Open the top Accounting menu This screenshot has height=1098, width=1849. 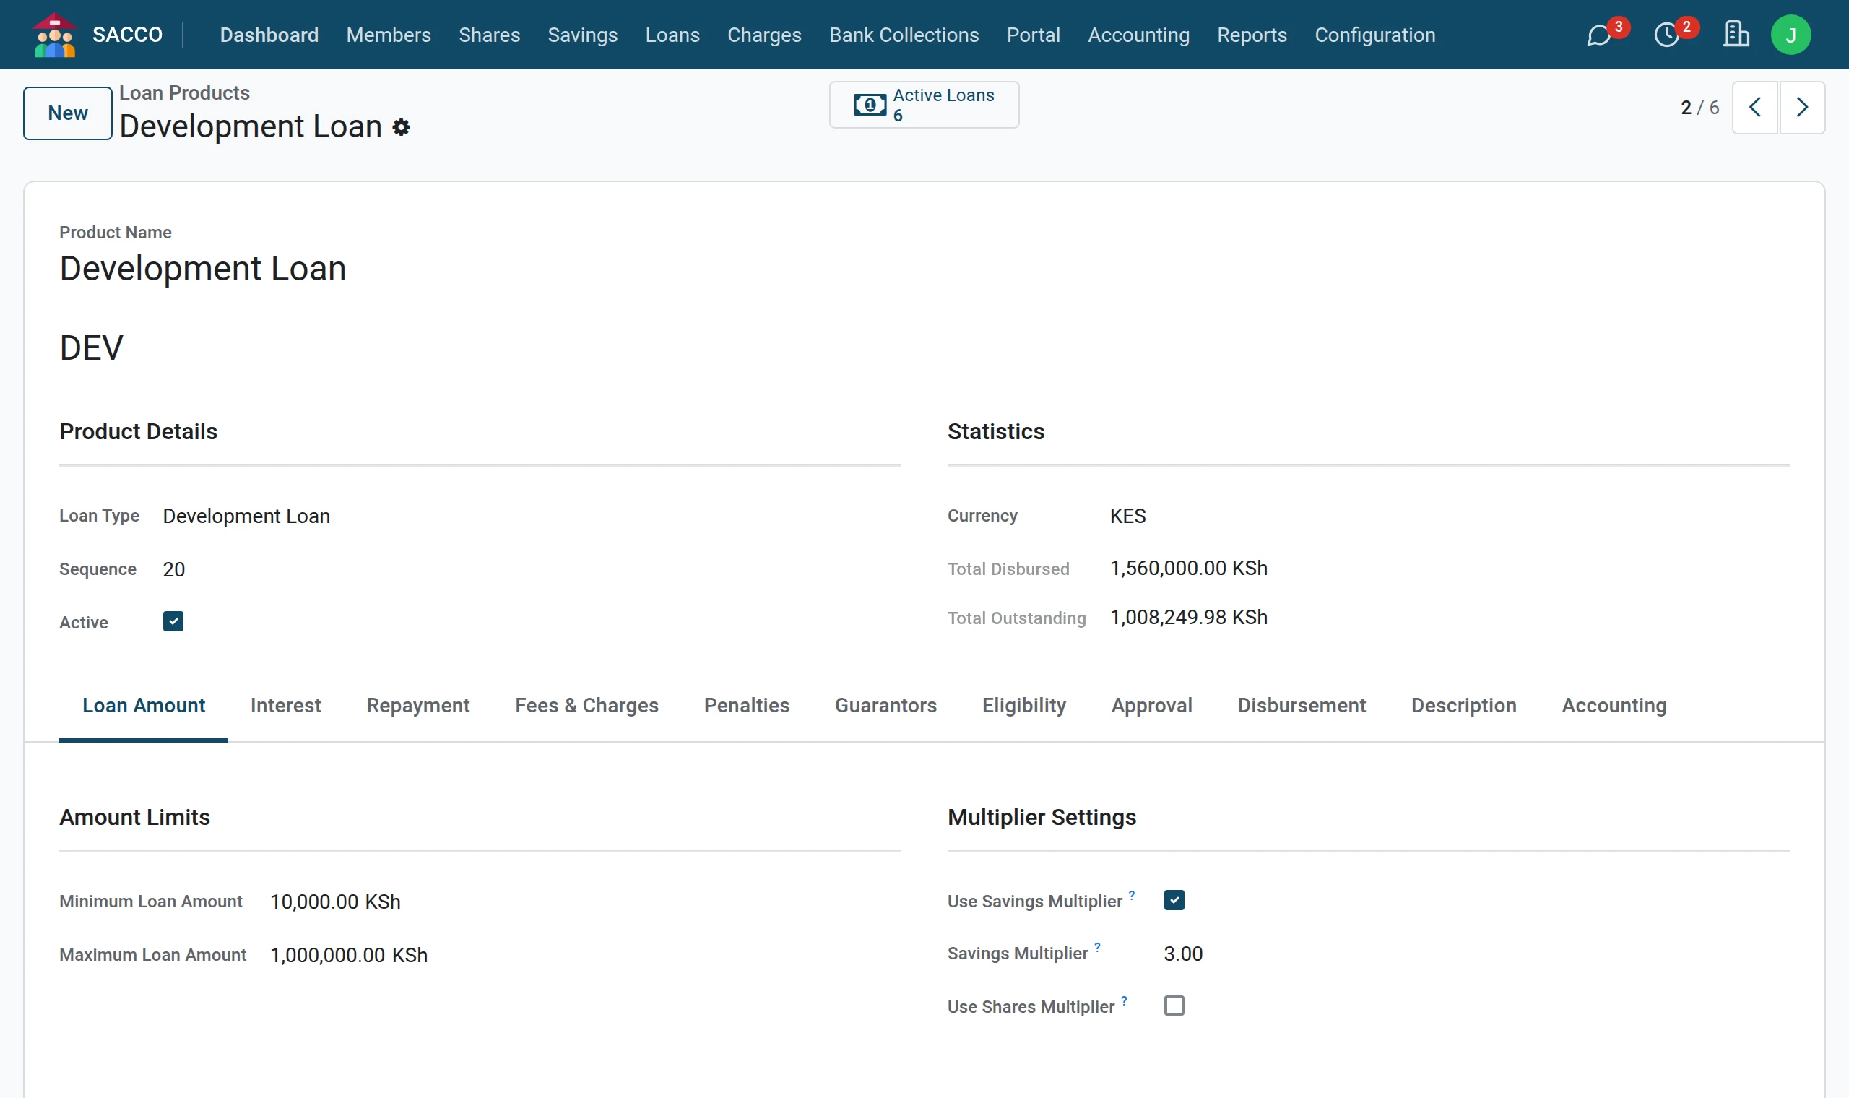tap(1138, 35)
